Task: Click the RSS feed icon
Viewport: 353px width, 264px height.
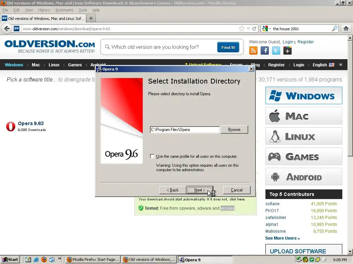Action: coord(253,51)
